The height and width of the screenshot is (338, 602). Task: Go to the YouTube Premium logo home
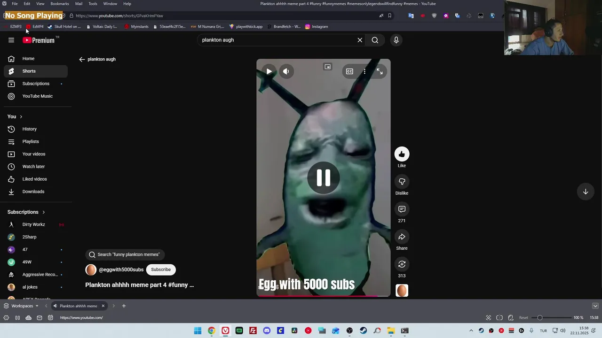pos(39,40)
